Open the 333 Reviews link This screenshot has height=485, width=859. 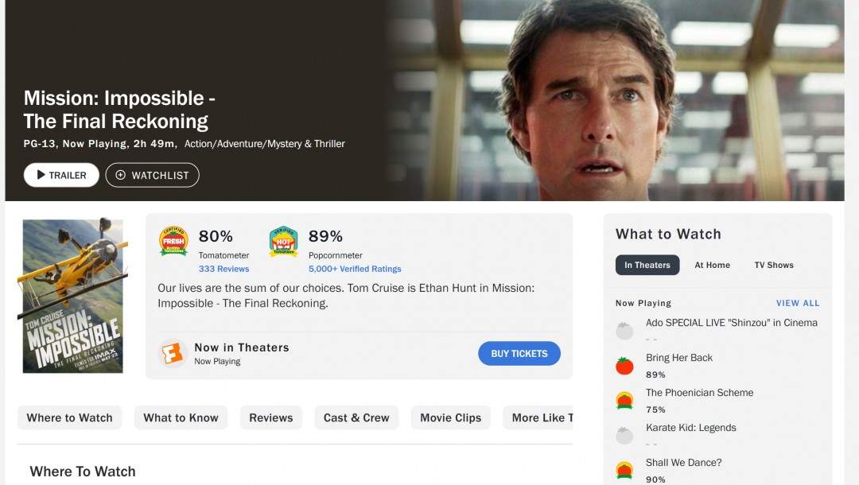(223, 269)
